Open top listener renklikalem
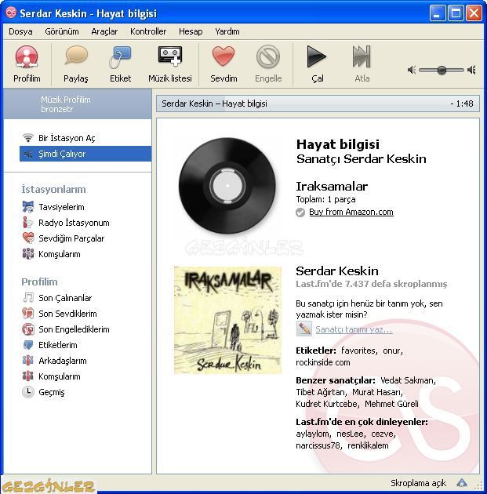 pos(368,446)
